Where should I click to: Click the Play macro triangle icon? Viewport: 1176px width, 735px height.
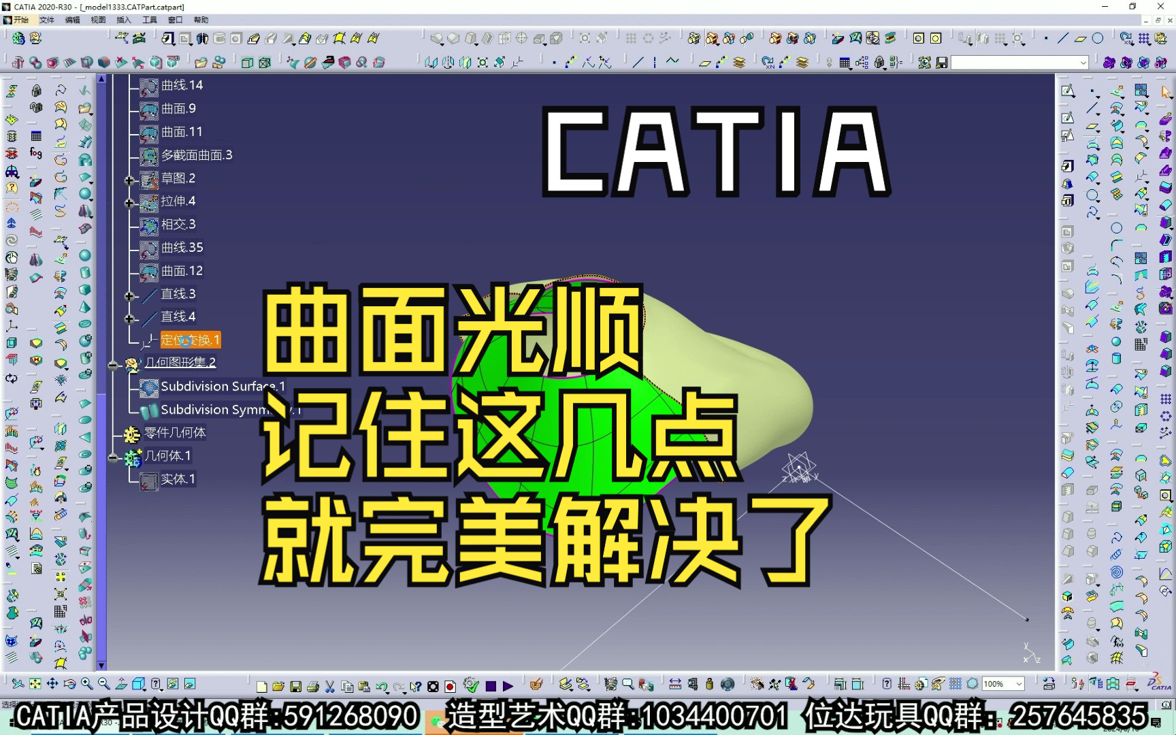508,686
